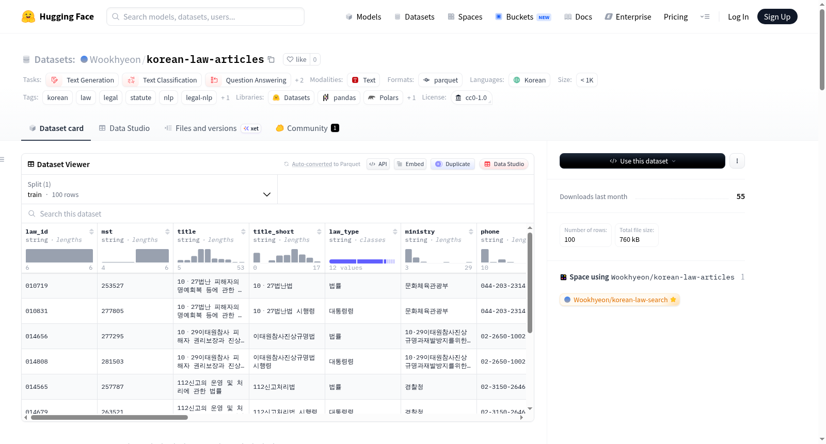This screenshot has height=444, width=826.
Task: Click the Question Answering task tag
Action: (x=248, y=80)
